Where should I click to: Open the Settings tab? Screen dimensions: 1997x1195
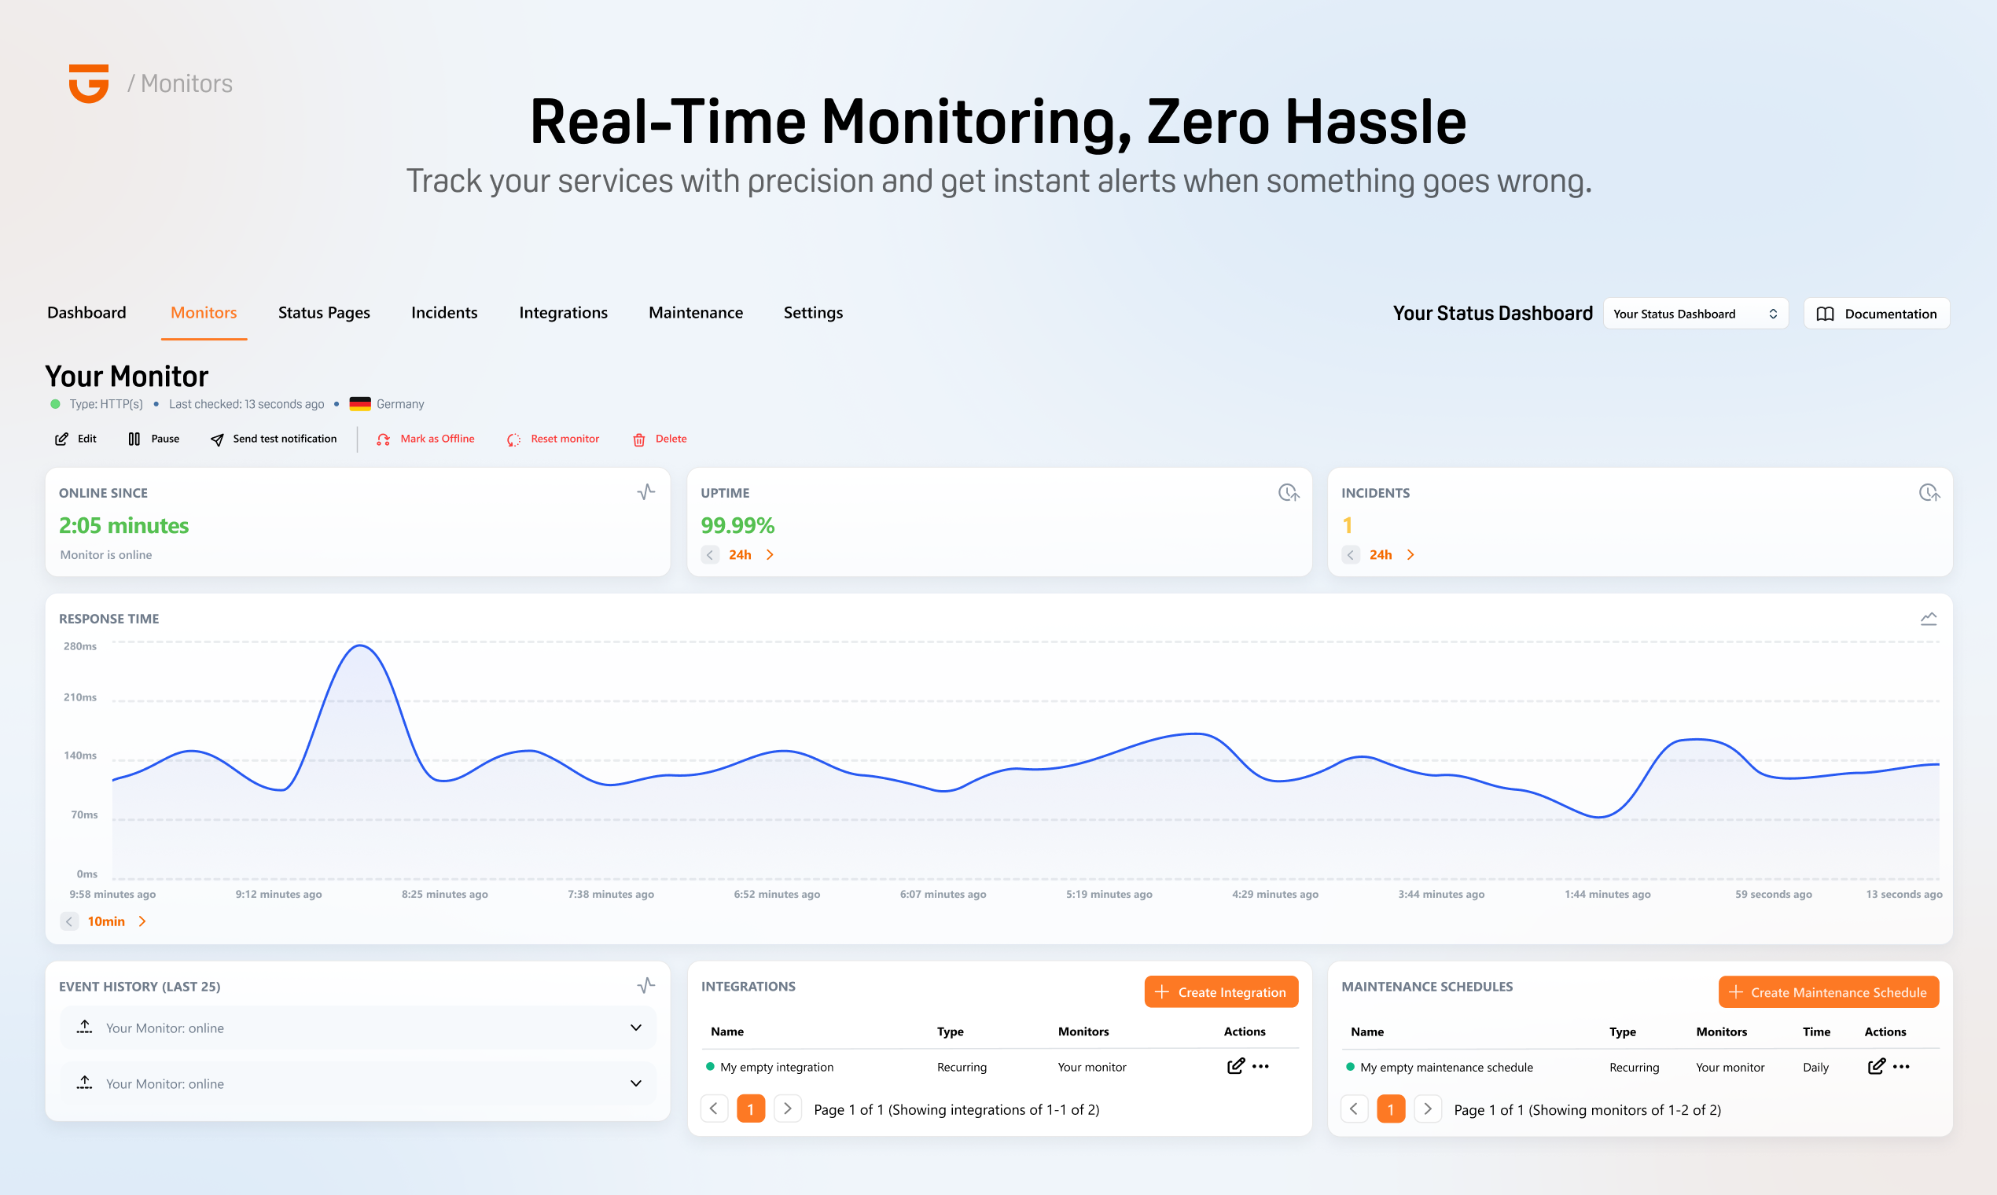coord(812,312)
